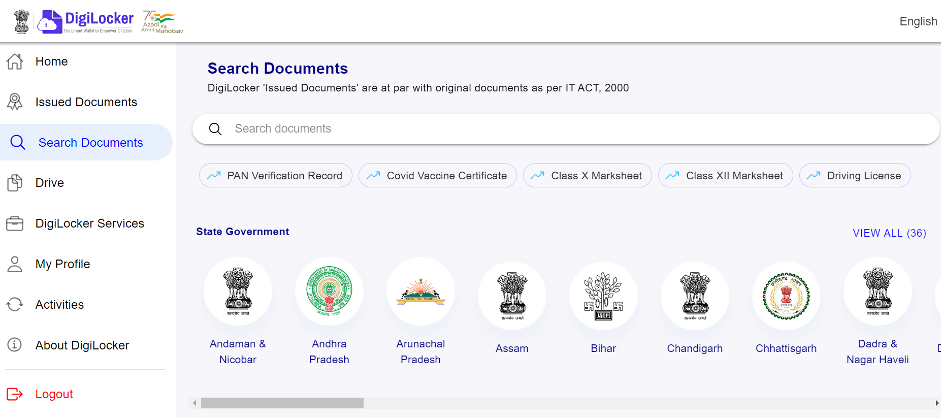Screen dimensions: 941x418
Task: Click the horizontal scrollbar thumb
Action: [282, 403]
